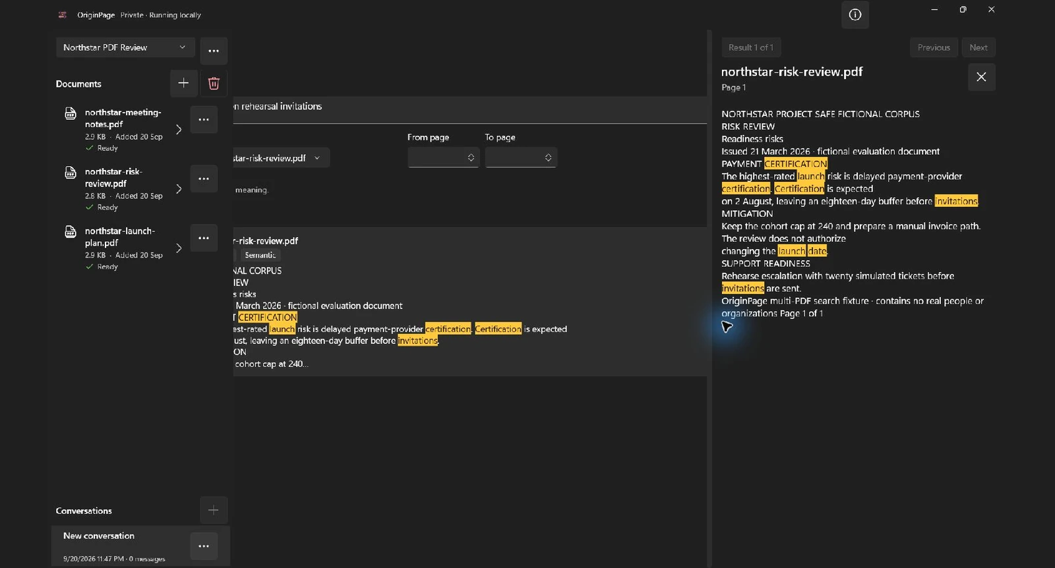
Task: Open the document filter dropdown showing risk-review.pdf
Action: click(x=281, y=158)
